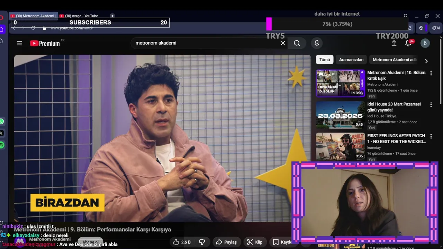Image resolution: width=443 pixels, height=249 pixels.
Task: Open the 'kumetay' channel name
Action: coord(374,148)
